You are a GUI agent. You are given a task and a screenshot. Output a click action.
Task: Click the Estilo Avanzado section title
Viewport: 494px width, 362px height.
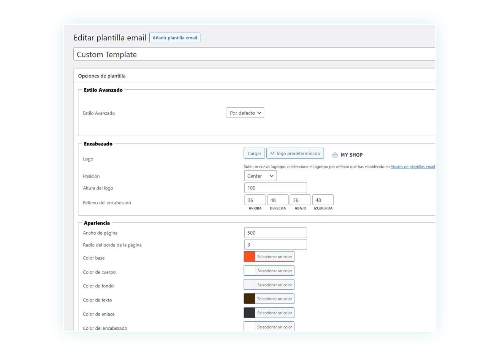point(103,90)
